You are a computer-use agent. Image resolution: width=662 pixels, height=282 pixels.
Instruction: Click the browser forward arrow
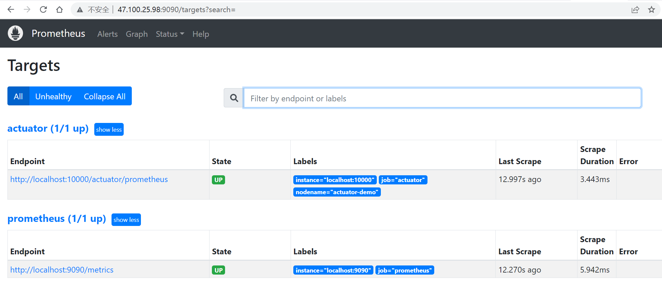coord(27,9)
